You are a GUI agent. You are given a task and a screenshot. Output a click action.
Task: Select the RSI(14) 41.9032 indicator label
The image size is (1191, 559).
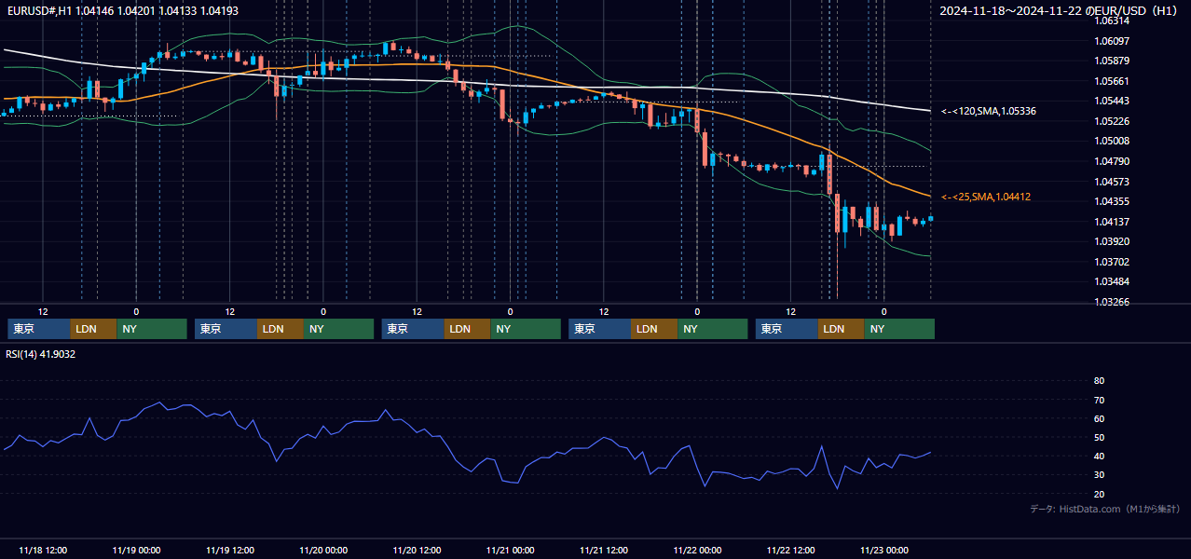(41, 354)
